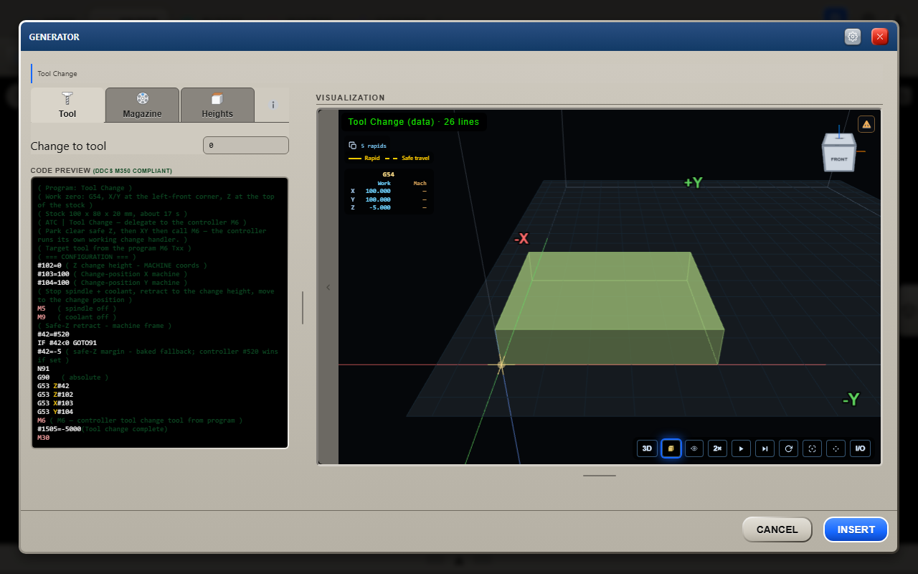This screenshot has width=918, height=574.
Task: Click the fit-to-view frame icon
Action: 812,448
